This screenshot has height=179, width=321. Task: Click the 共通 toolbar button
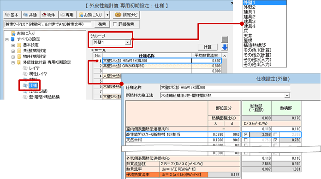tap(30, 15)
